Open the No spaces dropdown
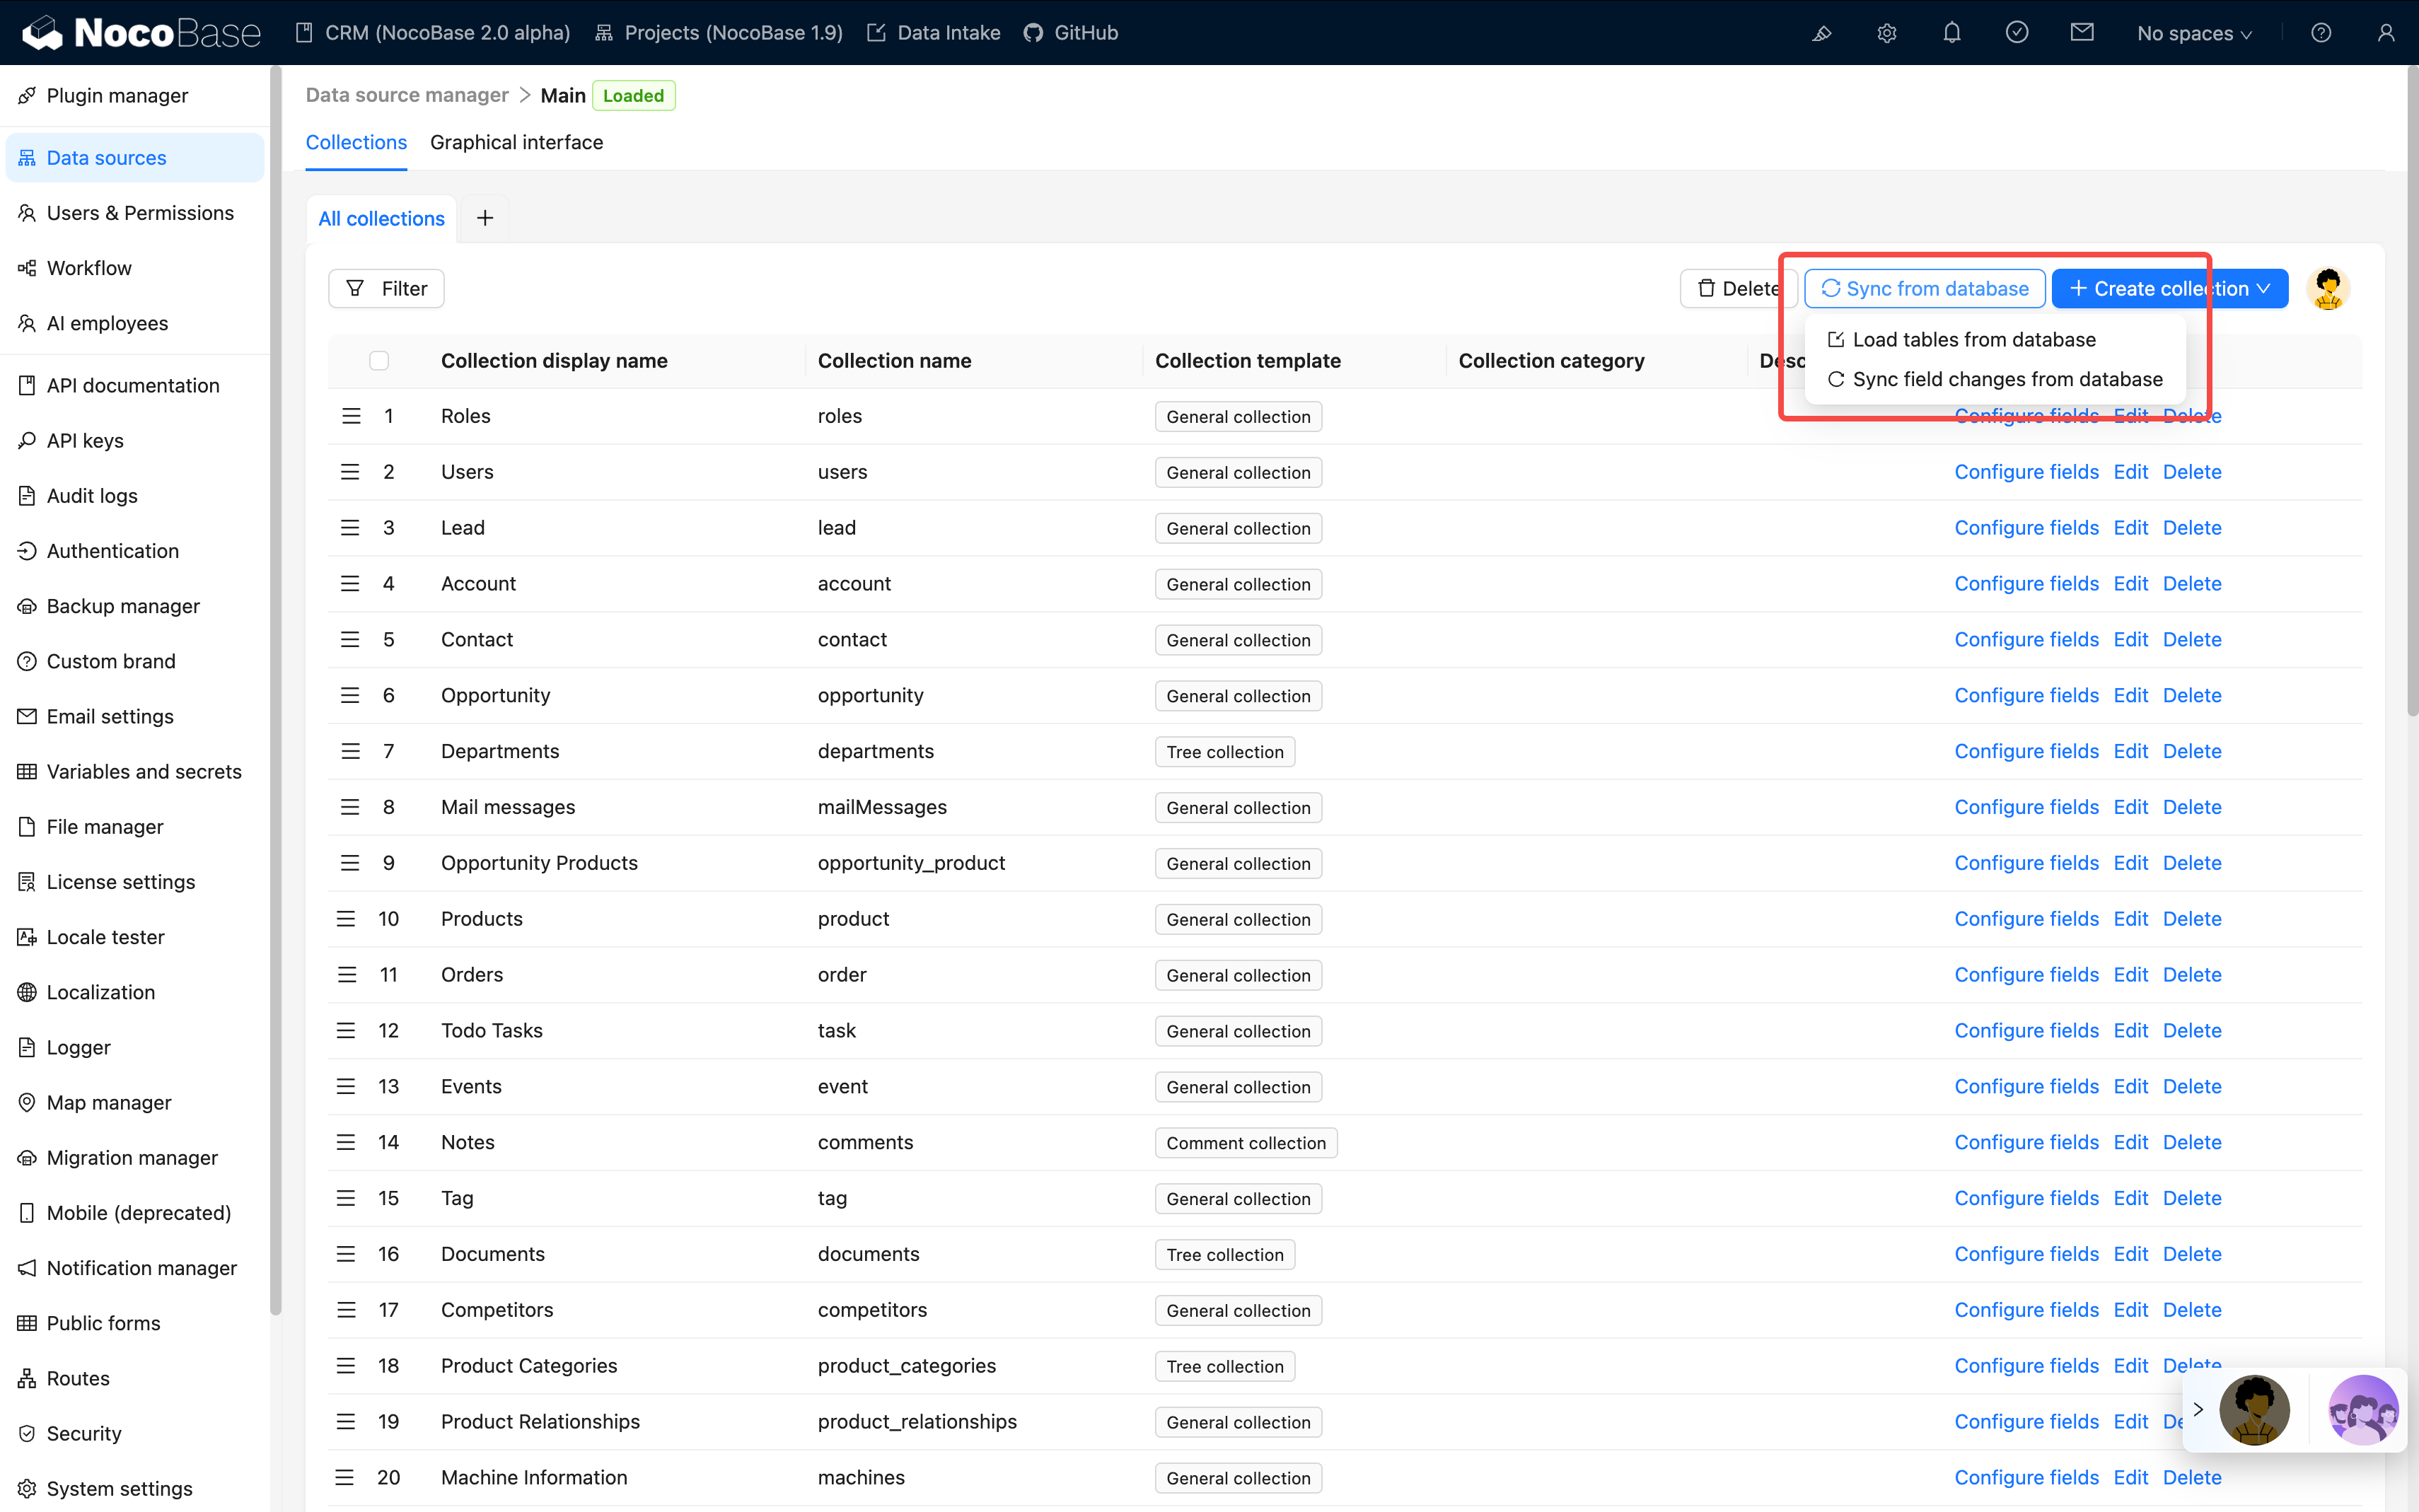 click(x=2193, y=32)
